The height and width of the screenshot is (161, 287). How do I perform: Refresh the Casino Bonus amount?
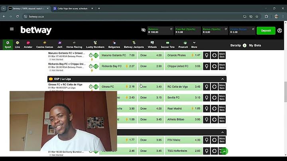(253, 29)
